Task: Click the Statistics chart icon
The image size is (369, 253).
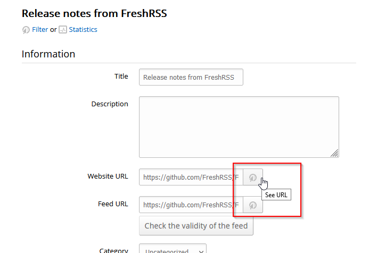Action: pos(63,30)
